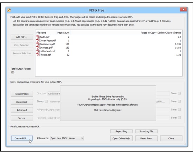Screen dimensions: 193x154
Task: Click Here Now to Upgrade link
Action: [108, 110]
